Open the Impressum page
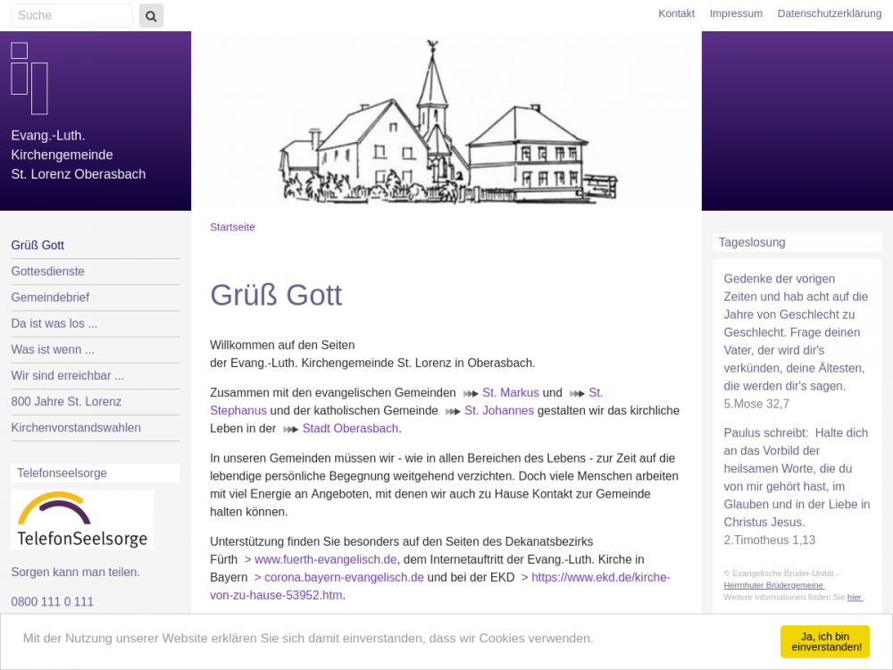 [736, 13]
